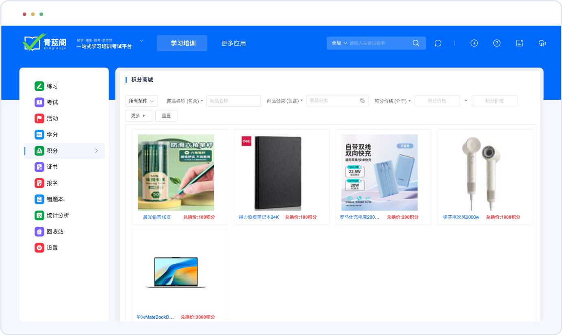Select the 学习培训 tab

click(x=182, y=43)
